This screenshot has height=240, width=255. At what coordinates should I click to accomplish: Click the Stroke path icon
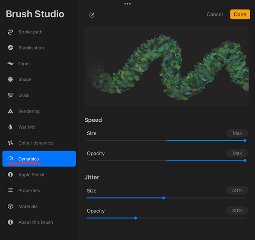click(x=10, y=32)
